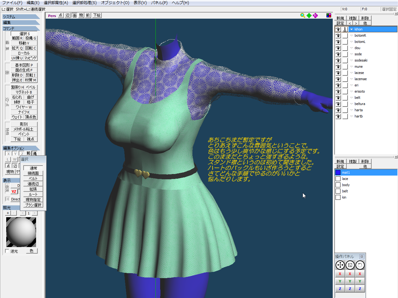Click the magnifier zoom view icon
Screen dimensions: 398x298
coord(303,16)
